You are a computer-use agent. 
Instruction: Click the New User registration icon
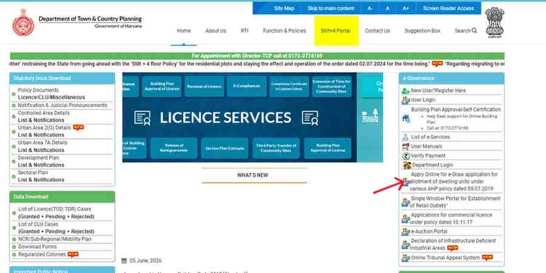point(406,91)
